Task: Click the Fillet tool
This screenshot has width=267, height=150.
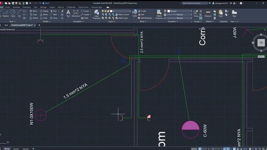Action: (54, 15)
